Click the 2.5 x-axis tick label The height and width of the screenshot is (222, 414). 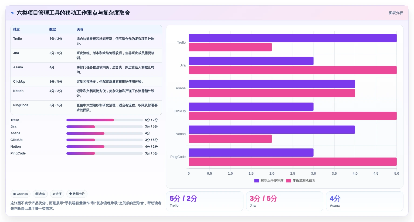click(293, 174)
